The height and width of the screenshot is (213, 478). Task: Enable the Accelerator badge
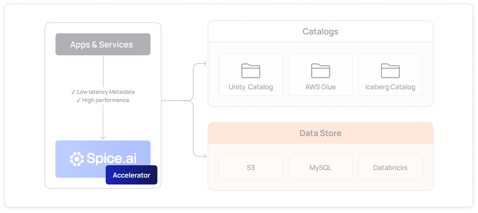click(131, 175)
